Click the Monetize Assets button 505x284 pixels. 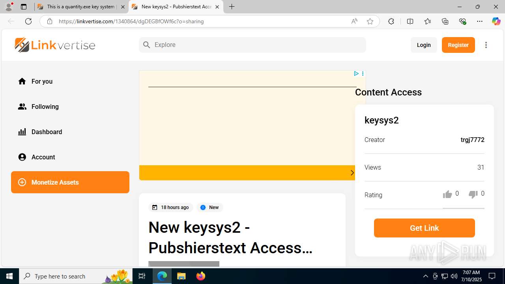point(70,182)
